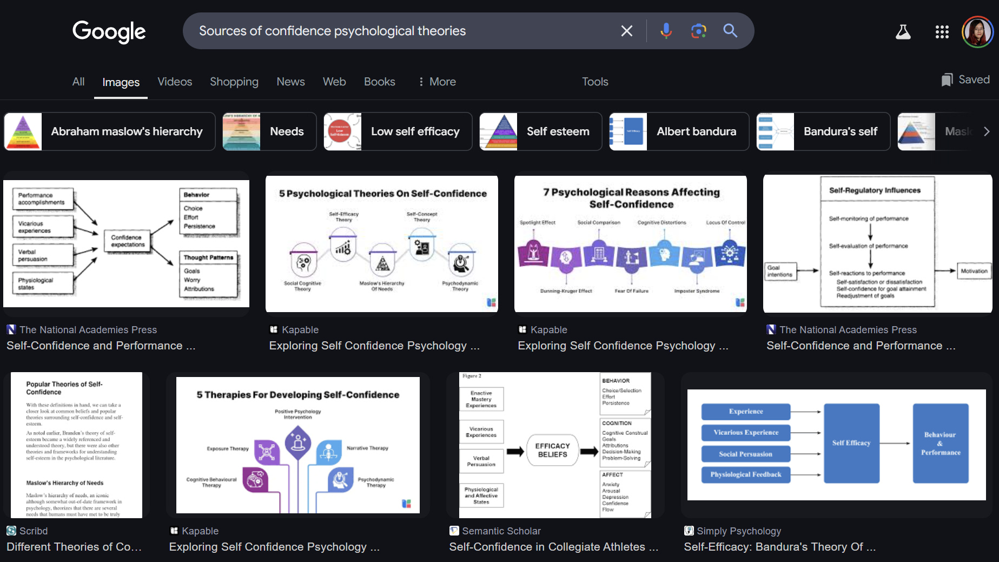Open Google apps grid icon
The height and width of the screenshot is (562, 999).
(x=942, y=32)
